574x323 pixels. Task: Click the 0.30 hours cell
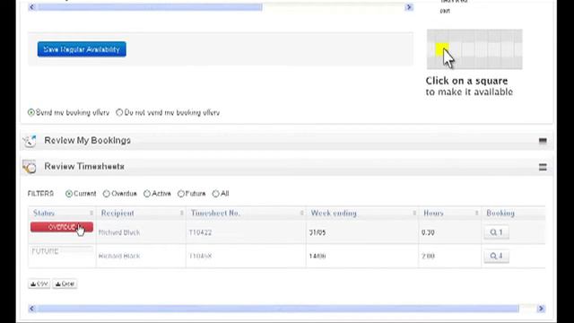pyautogui.click(x=428, y=232)
